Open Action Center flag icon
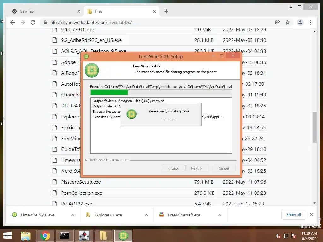The width and height of the screenshot is (323, 242). 293,236
